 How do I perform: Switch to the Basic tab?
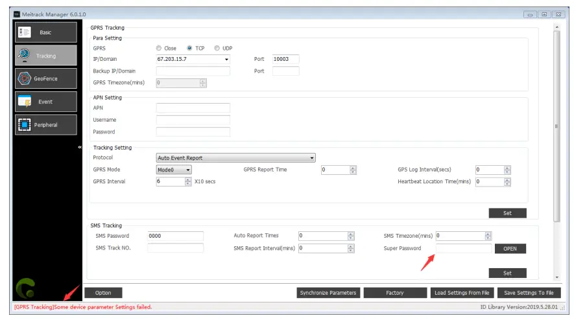point(46,32)
